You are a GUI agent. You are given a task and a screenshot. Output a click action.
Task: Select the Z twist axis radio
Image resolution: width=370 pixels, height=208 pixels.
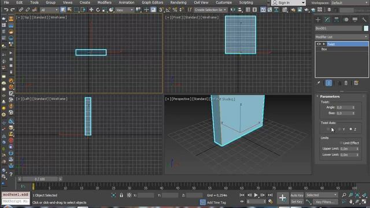[x=351, y=129]
